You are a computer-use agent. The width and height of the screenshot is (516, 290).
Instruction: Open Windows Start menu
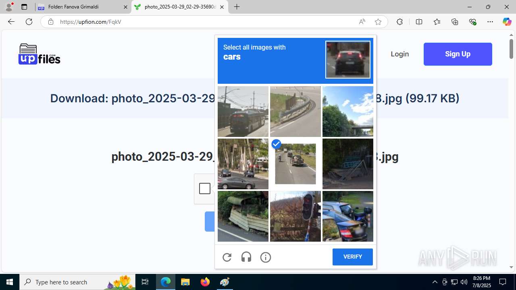[10, 282]
